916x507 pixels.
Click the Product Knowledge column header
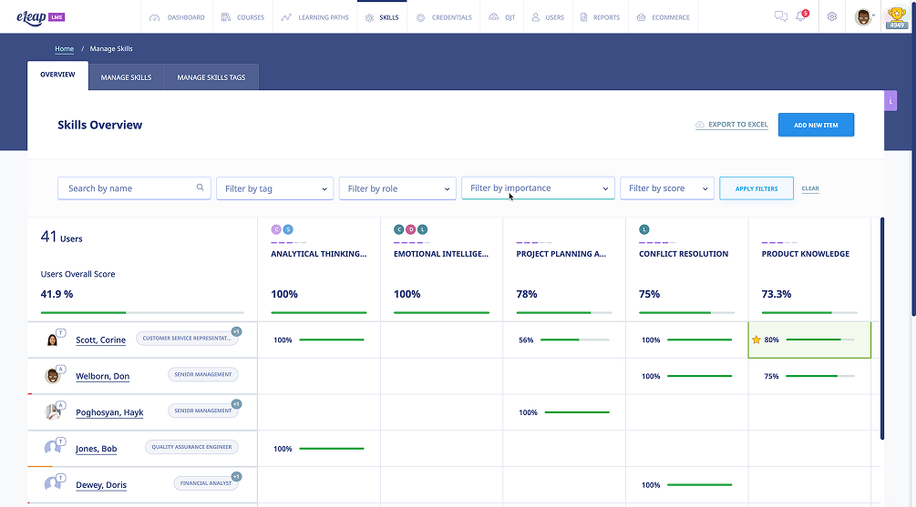coord(806,254)
